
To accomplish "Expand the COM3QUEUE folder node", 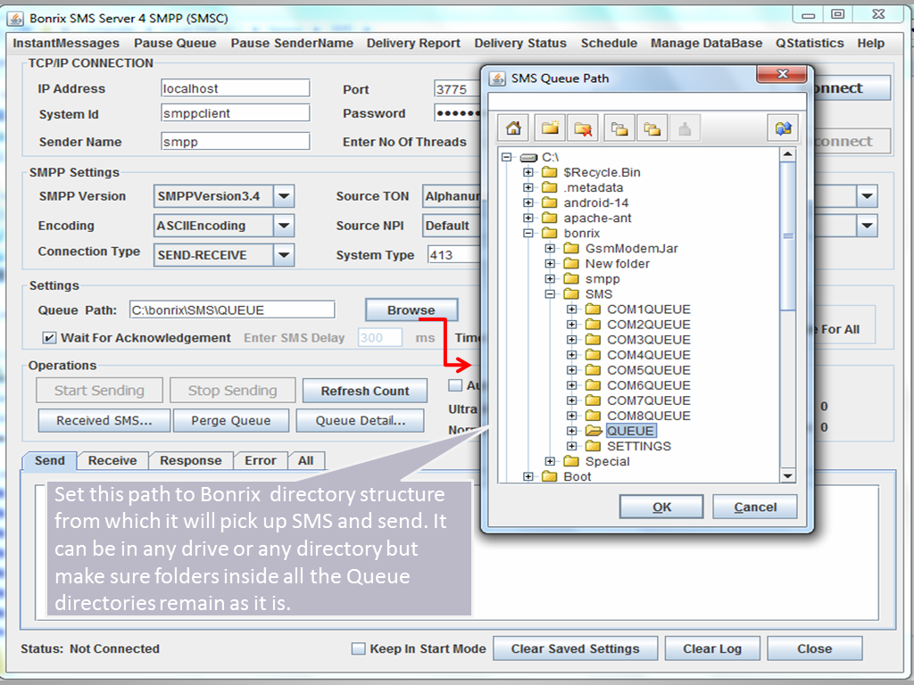I will point(572,339).
